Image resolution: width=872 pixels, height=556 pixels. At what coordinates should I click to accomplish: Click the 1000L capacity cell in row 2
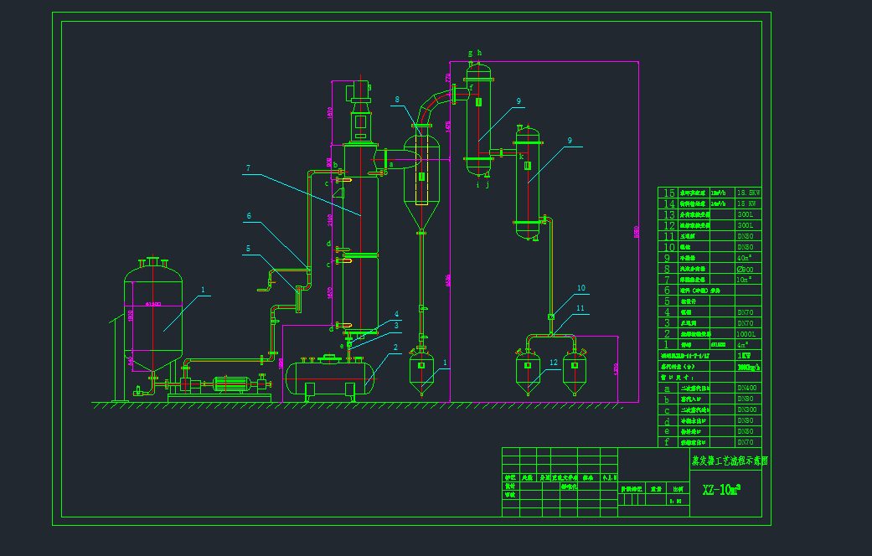[x=747, y=333]
